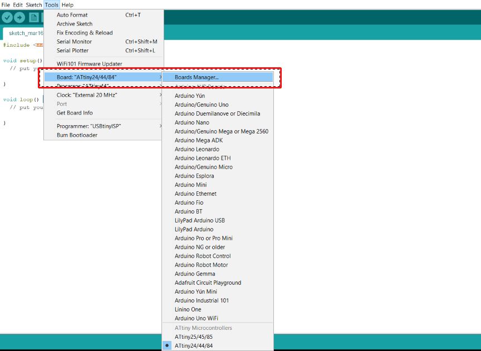Image resolution: width=481 pixels, height=351 pixels.
Task: Select the checked ATtiny24/44/84 entry
Action: (x=218, y=345)
